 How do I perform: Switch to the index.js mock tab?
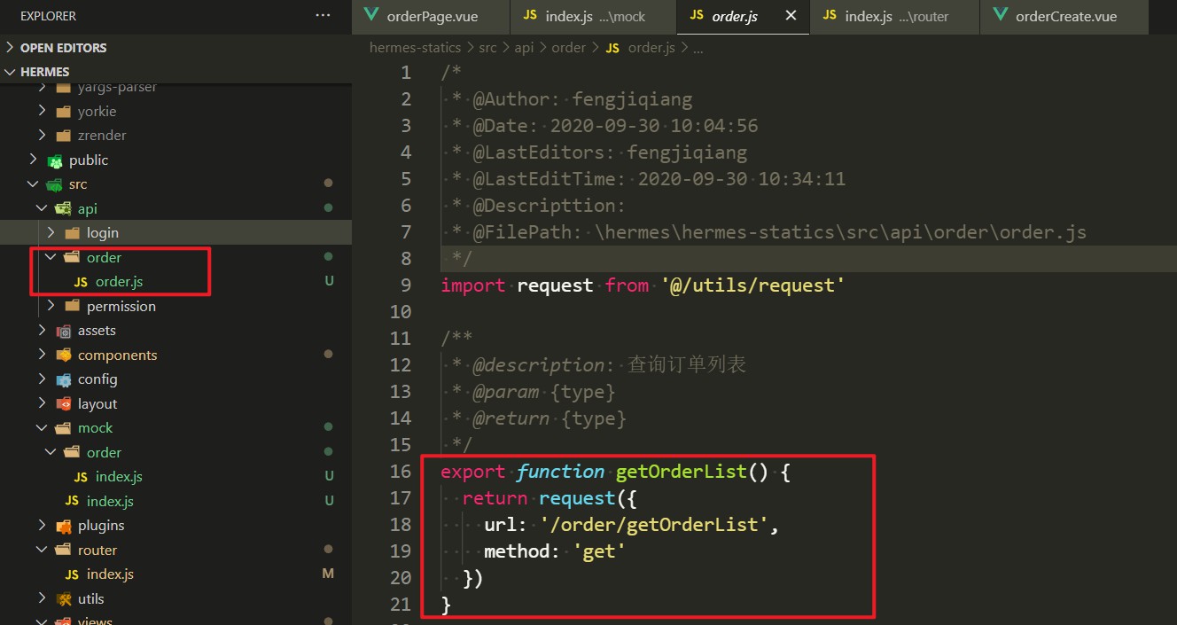(593, 17)
